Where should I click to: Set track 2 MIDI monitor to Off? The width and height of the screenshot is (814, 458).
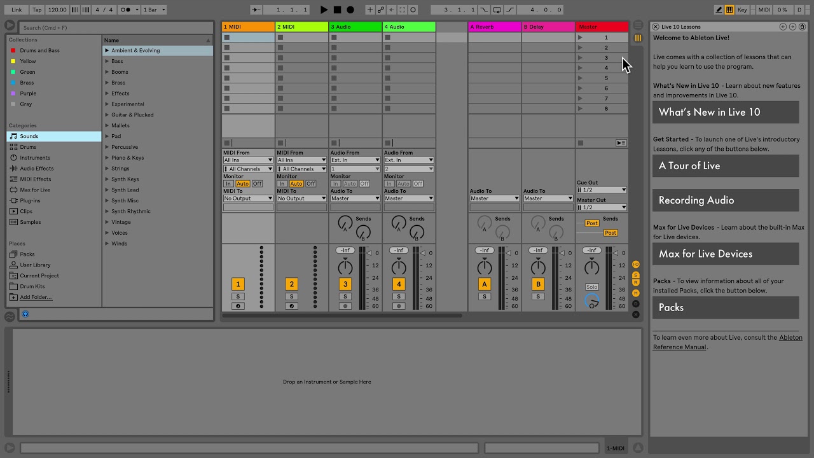point(311,184)
